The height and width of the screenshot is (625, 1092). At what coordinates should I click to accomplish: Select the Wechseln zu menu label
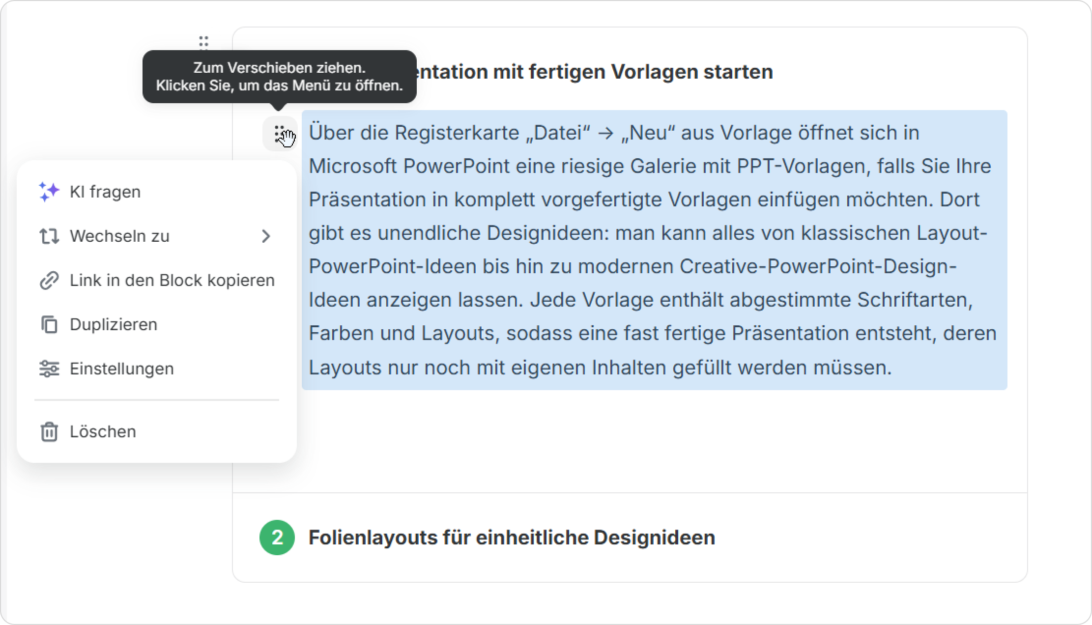(x=119, y=236)
